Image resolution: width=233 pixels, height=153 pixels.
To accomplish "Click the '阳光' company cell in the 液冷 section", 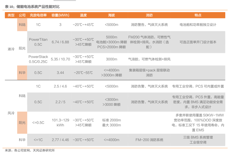I will pos(22,48).
